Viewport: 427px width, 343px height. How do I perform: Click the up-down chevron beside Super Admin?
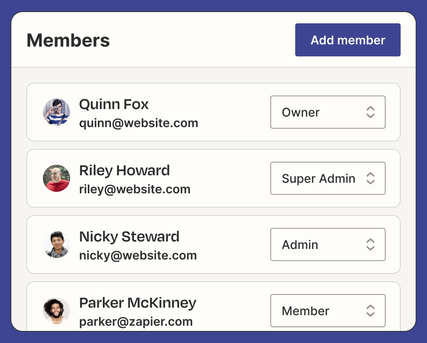pos(371,178)
